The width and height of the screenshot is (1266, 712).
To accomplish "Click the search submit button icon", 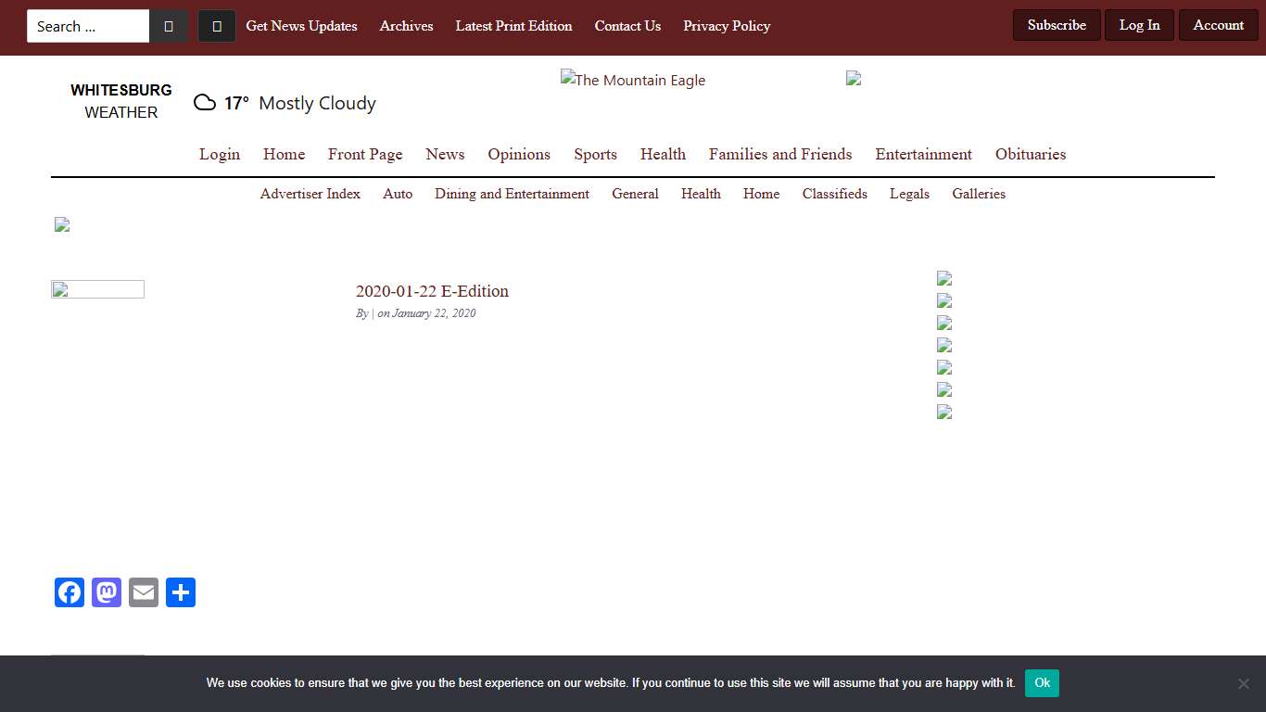I will coord(169,26).
